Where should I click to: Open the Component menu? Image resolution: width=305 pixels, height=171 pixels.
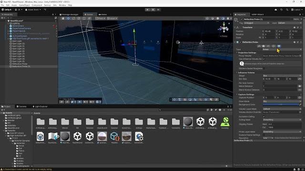click(37, 5)
